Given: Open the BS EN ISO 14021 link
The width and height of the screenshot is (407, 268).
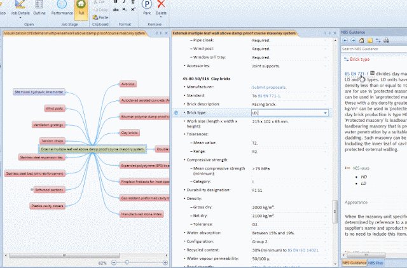Looking at the screenshot, I should (303, 250).
